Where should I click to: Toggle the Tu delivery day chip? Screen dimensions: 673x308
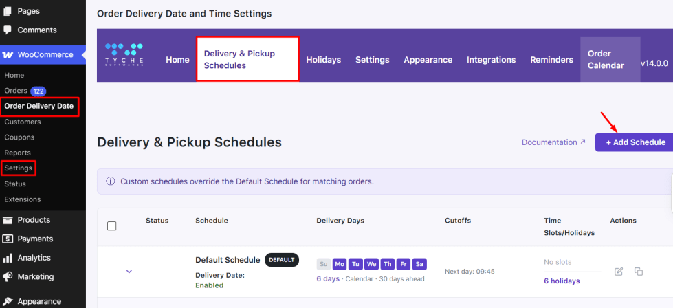pos(355,264)
